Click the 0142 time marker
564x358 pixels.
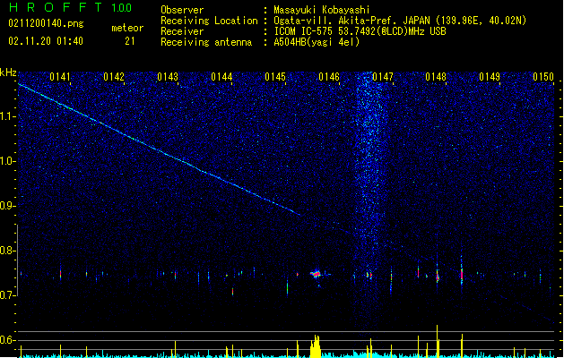[x=114, y=77]
